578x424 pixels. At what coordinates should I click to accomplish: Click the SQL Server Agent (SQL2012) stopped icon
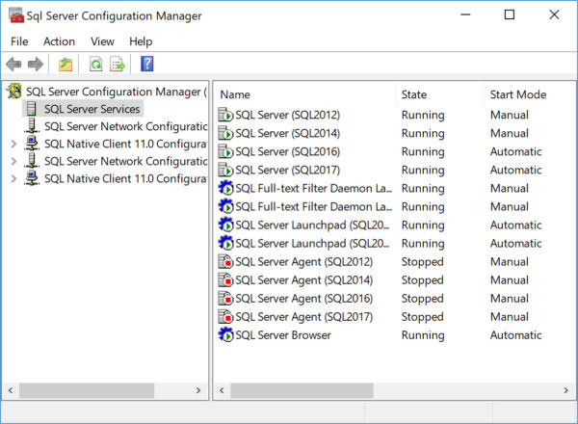(x=225, y=262)
